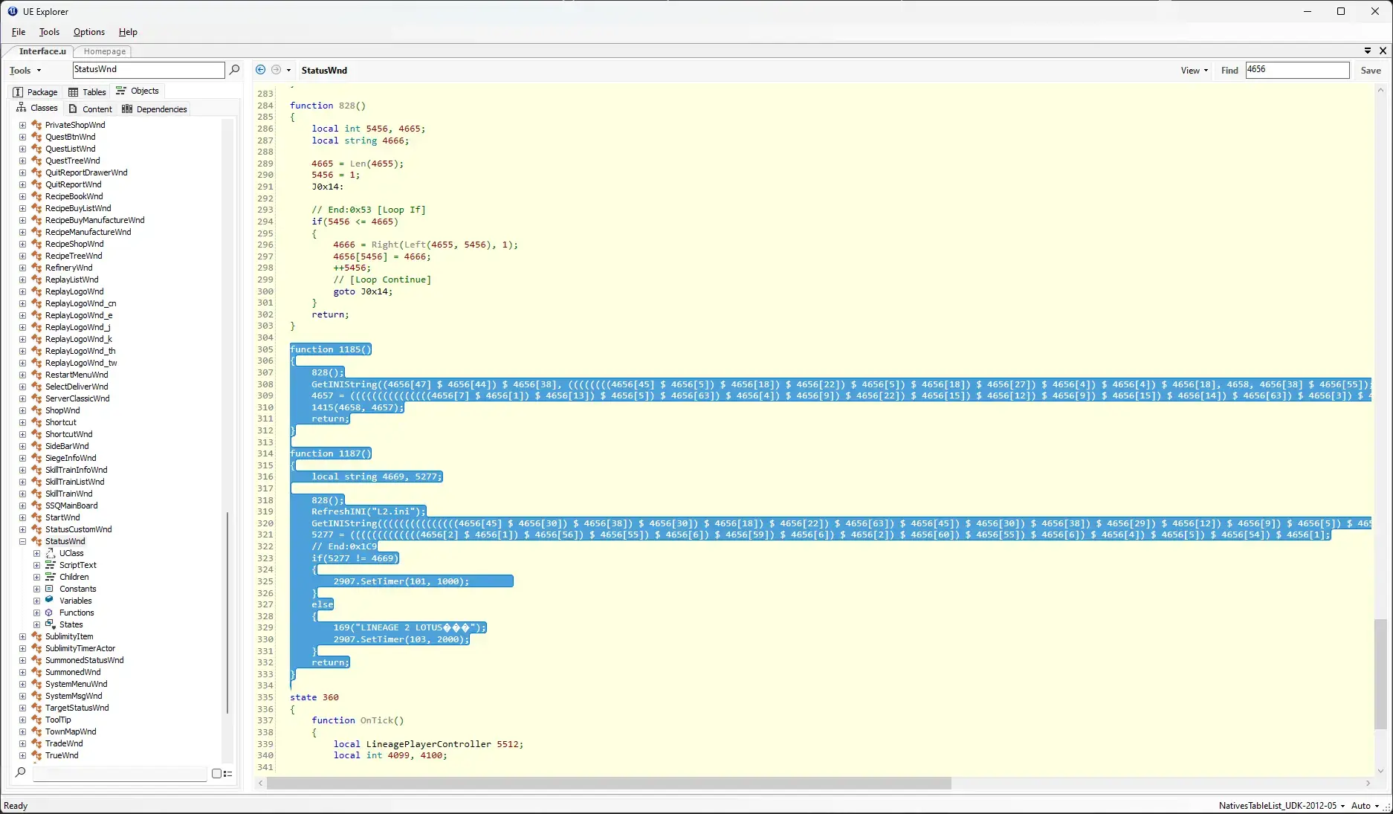The image size is (1393, 814).
Task: Click class icon beside SystemMenuWnd
Action: click(36, 684)
